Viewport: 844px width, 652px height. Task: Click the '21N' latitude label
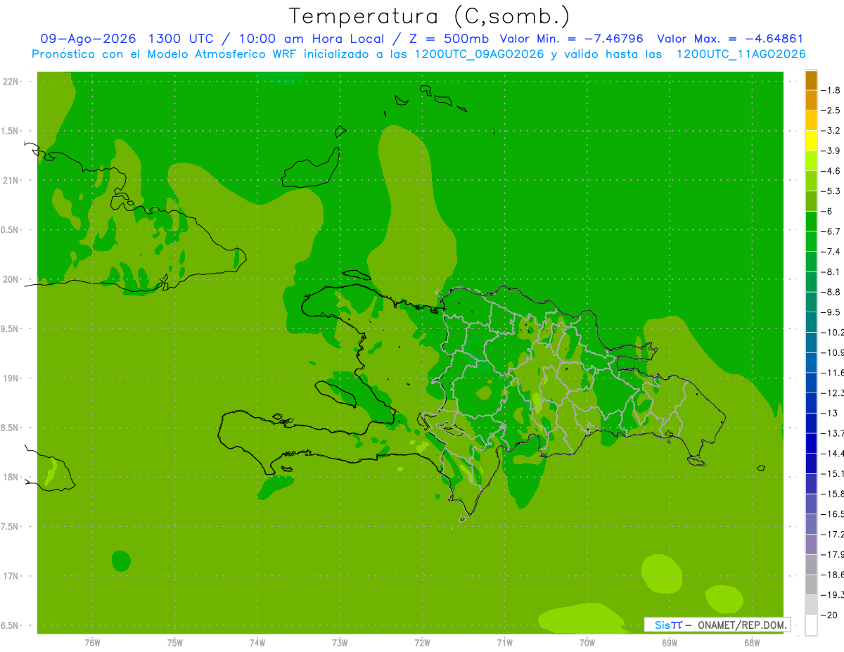11,180
